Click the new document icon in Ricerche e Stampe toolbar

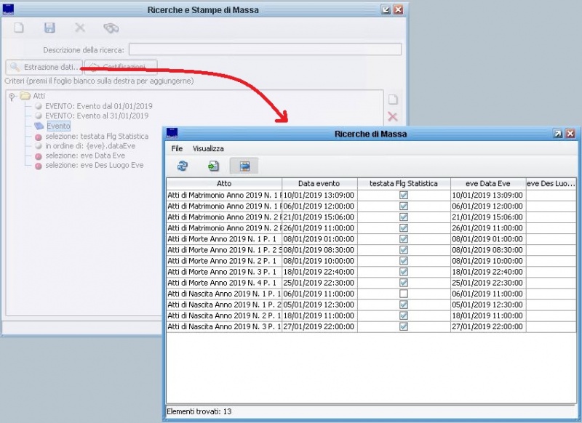[x=19, y=28]
